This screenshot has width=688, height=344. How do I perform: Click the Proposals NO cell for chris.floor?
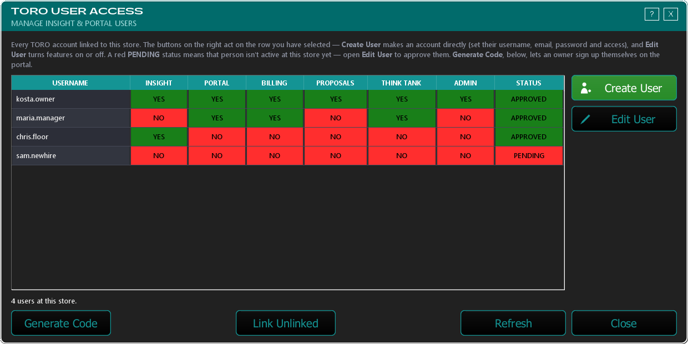335,137
